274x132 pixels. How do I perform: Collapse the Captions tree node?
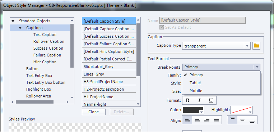click(x=20, y=28)
